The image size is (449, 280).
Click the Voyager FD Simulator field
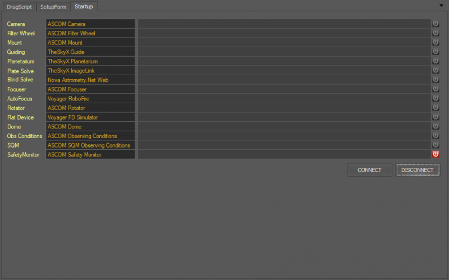pos(90,117)
